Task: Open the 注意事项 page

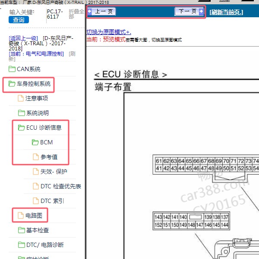Action: [x=37, y=98]
